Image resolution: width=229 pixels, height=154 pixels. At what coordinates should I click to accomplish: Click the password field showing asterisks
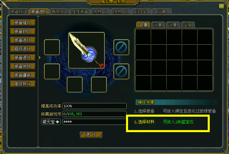[94, 122]
